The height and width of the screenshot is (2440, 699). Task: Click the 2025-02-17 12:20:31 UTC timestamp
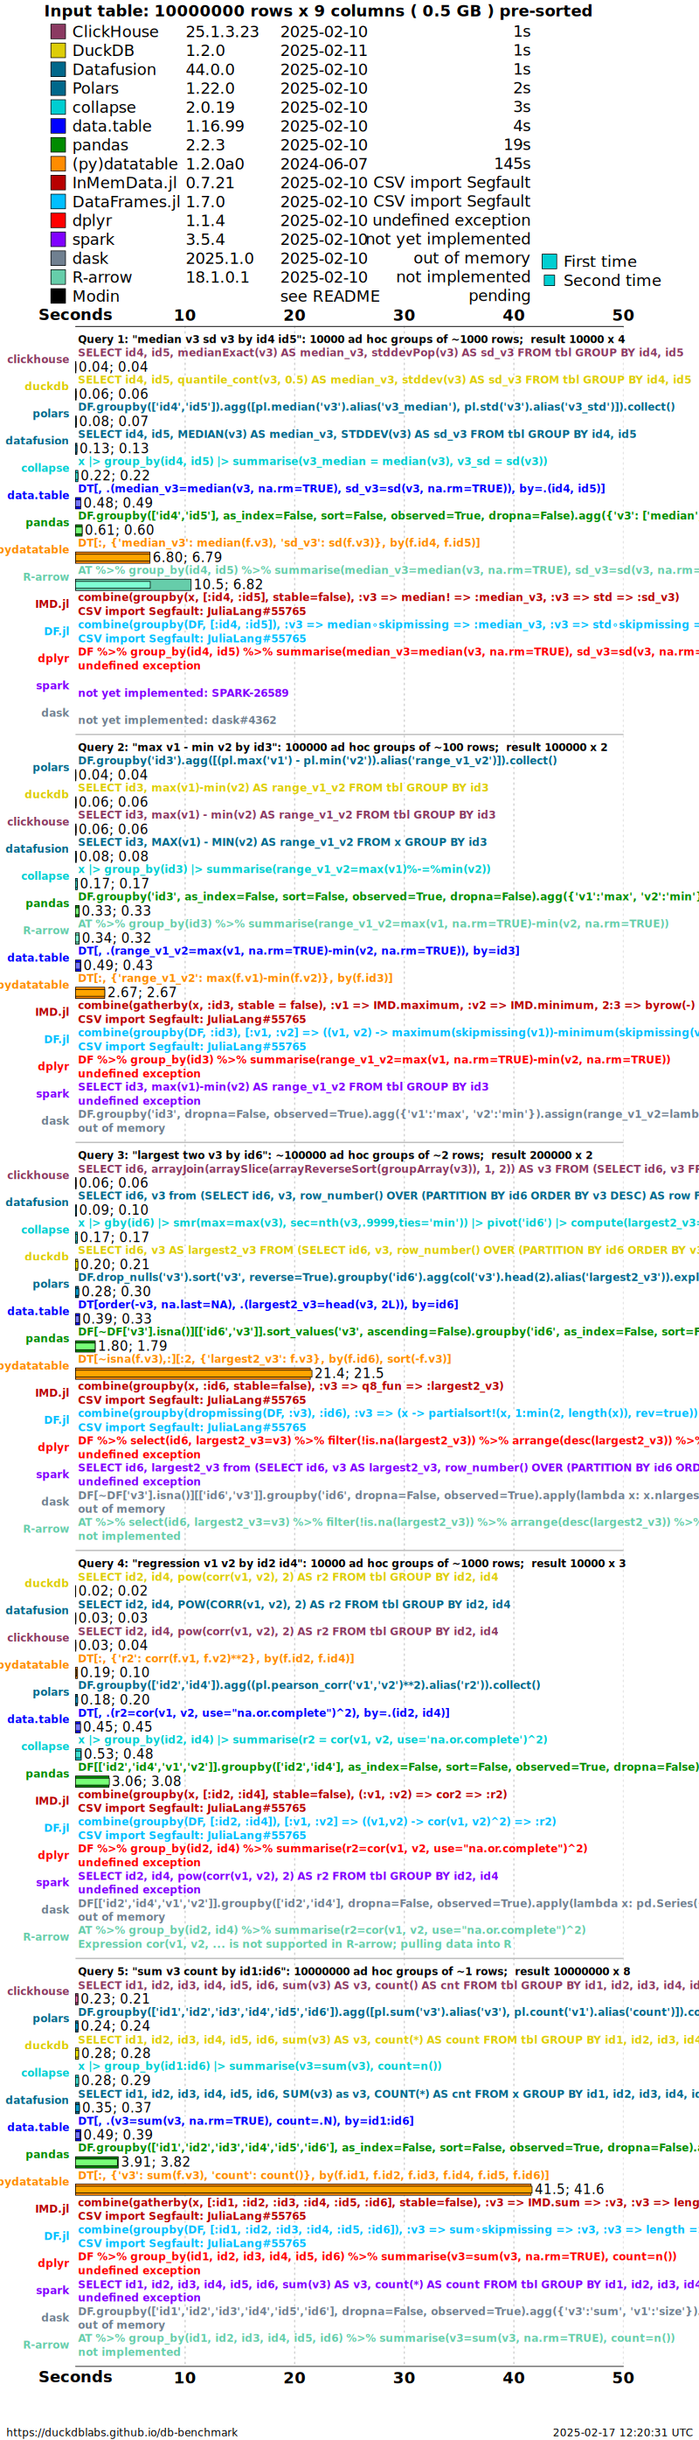[x=622, y=2431]
